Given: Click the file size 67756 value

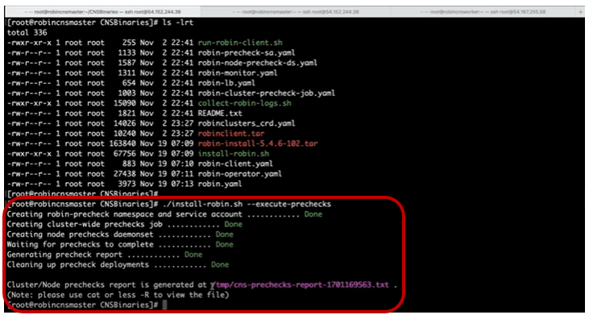Looking at the screenshot, I should tap(125, 154).
